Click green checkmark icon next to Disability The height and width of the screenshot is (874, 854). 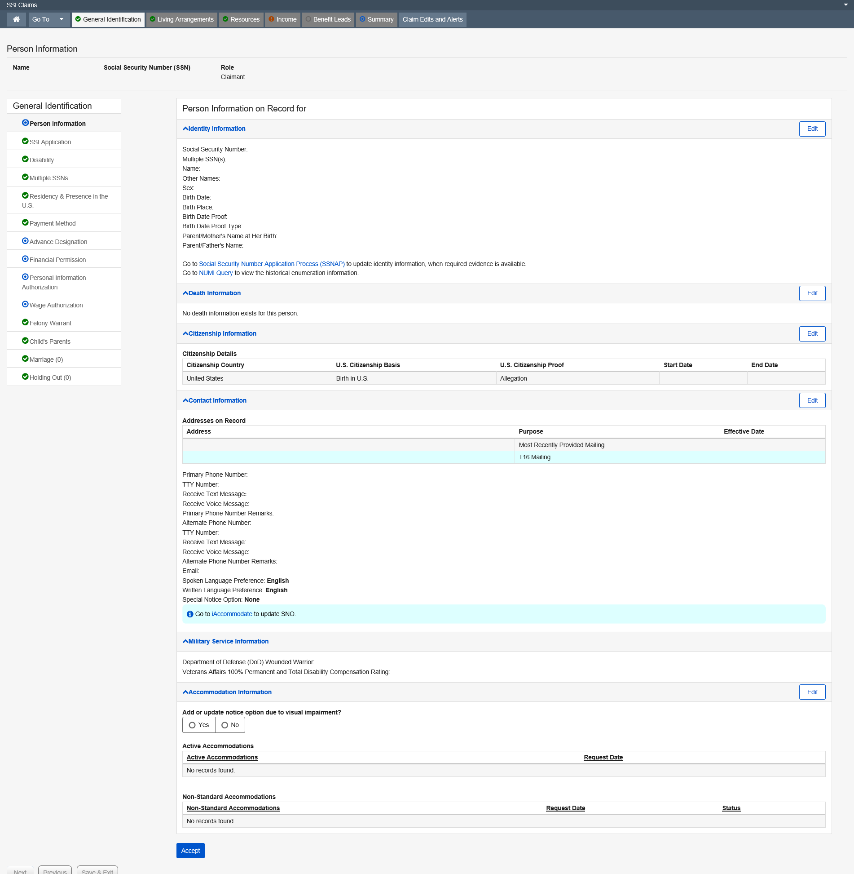tap(25, 160)
